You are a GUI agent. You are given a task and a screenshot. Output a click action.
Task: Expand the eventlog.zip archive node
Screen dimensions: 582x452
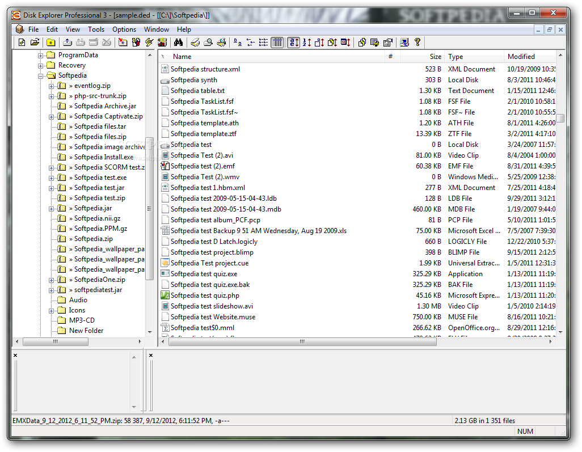(51, 86)
